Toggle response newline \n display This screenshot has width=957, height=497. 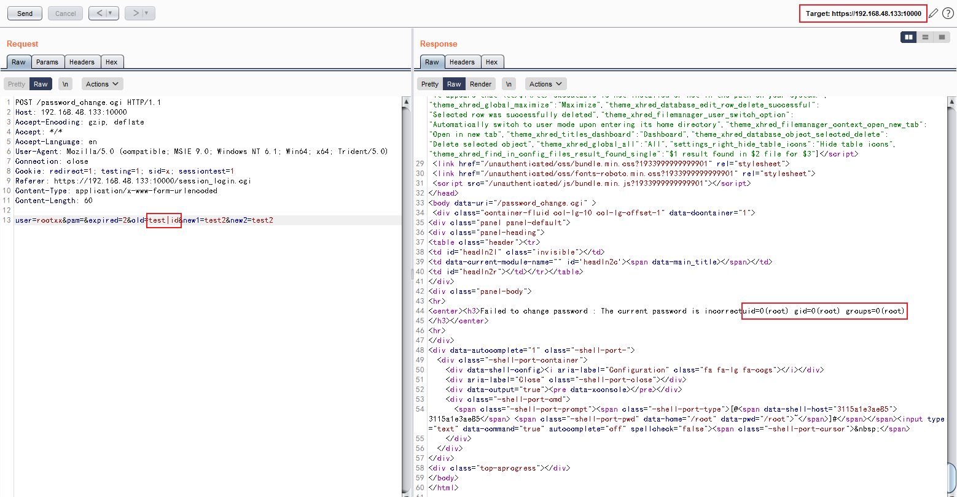tap(508, 84)
